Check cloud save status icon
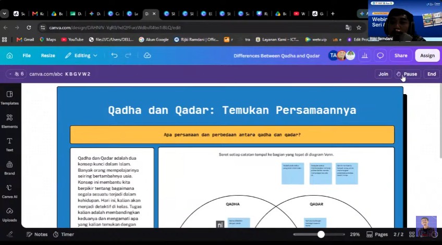The image size is (442, 245). click(147, 56)
